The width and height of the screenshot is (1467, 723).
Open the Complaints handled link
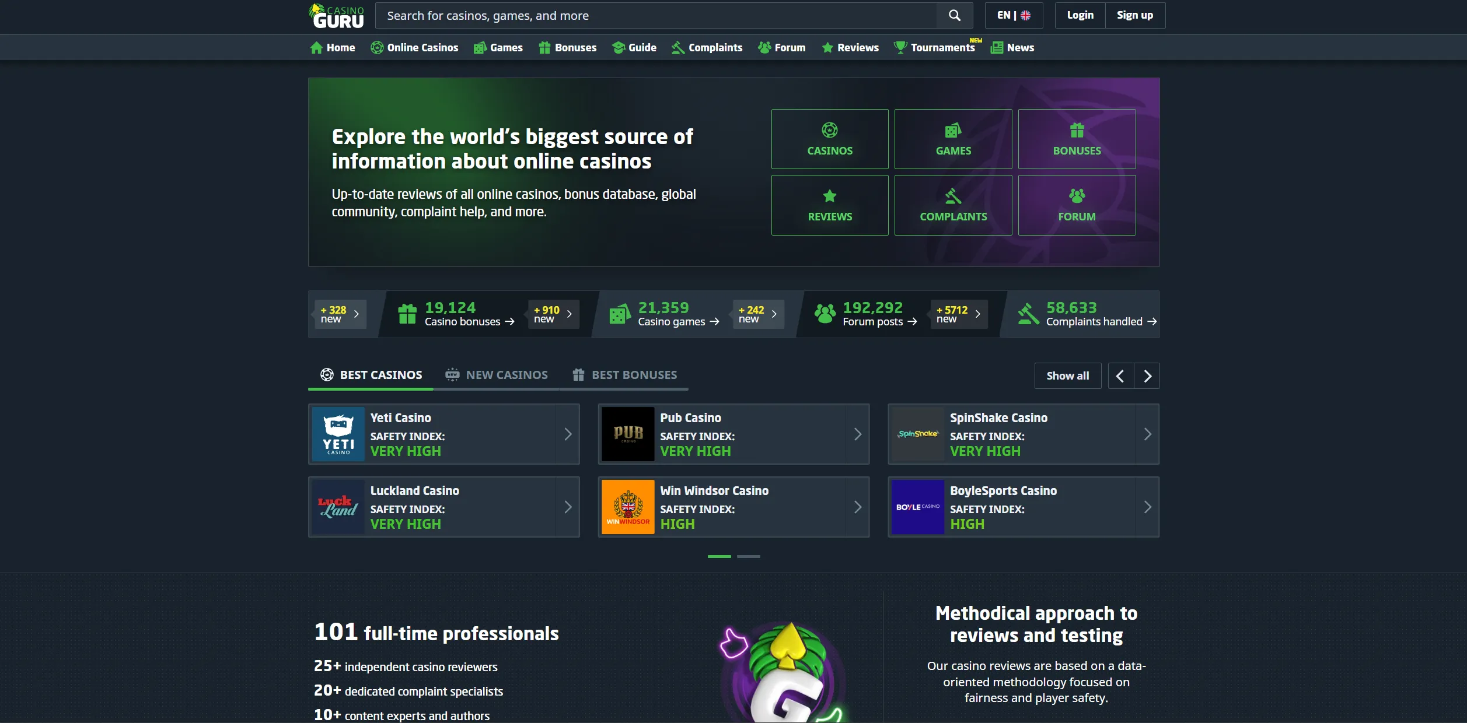click(1101, 322)
